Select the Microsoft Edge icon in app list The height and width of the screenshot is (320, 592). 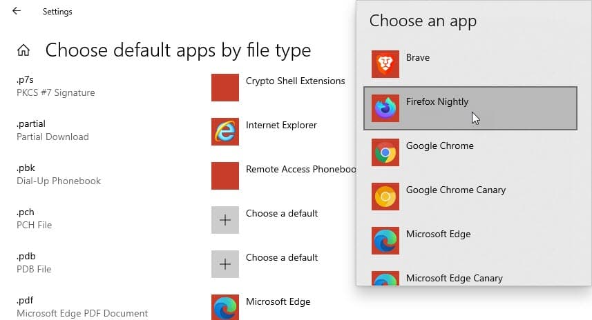[x=385, y=241]
